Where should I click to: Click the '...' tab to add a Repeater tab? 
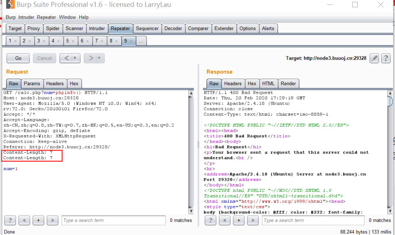point(141,41)
